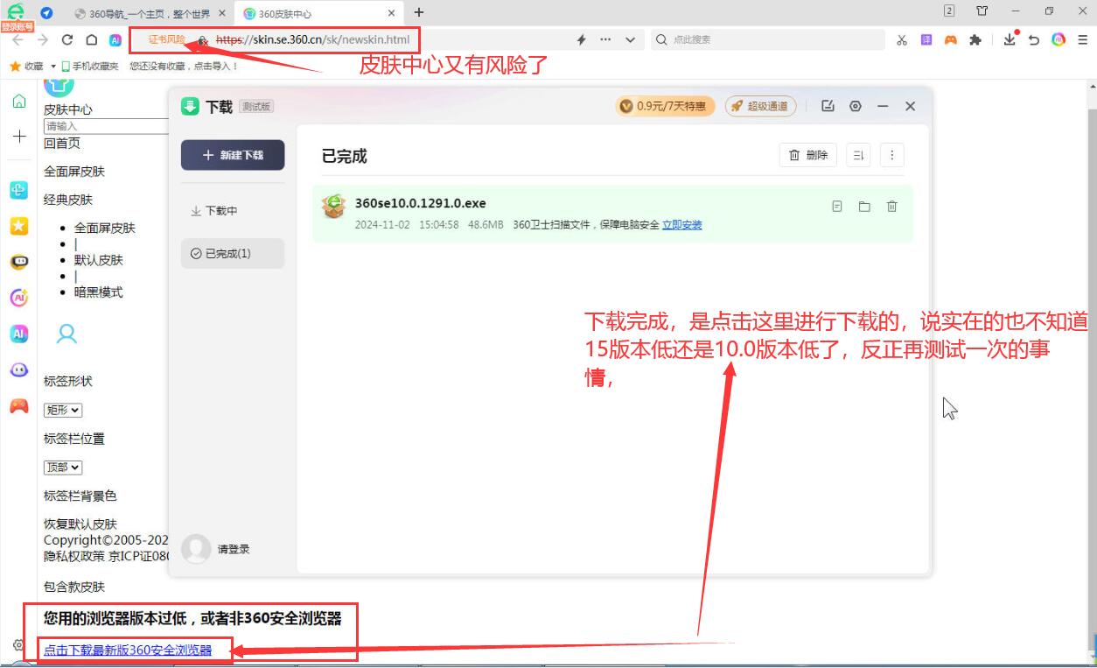Click 回首页 on skin page
The image size is (1097, 668).
click(62, 144)
